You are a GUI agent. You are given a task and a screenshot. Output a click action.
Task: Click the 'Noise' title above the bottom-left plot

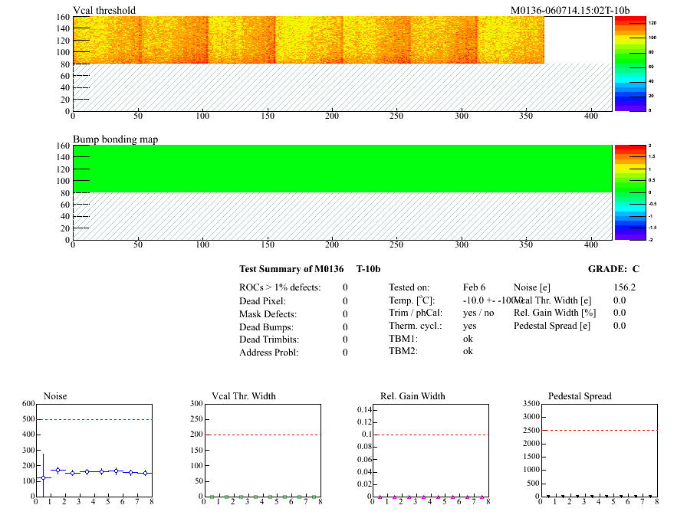55,396
